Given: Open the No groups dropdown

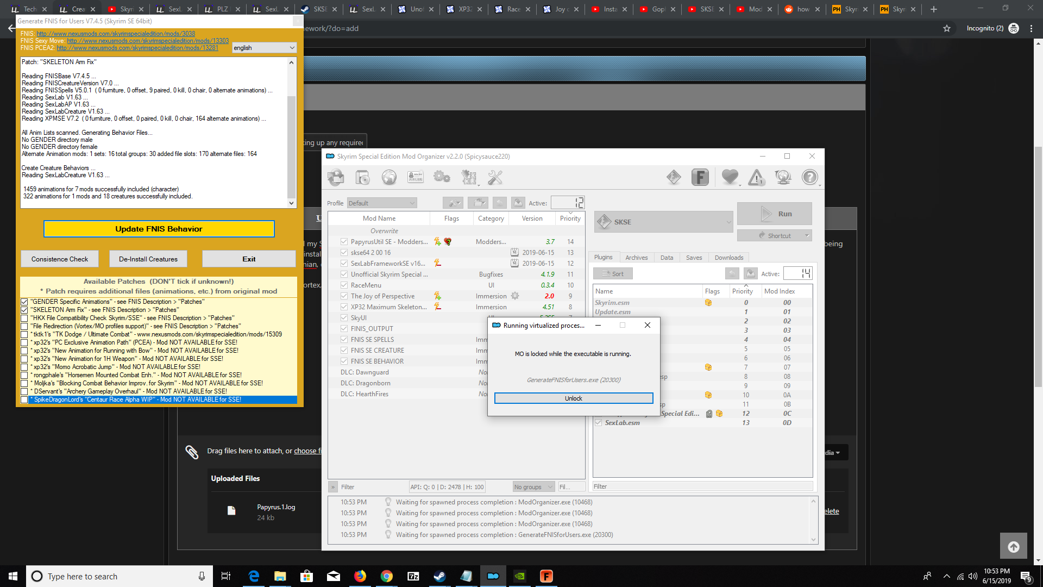Looking at the screenshot, I should pos(533,487).
